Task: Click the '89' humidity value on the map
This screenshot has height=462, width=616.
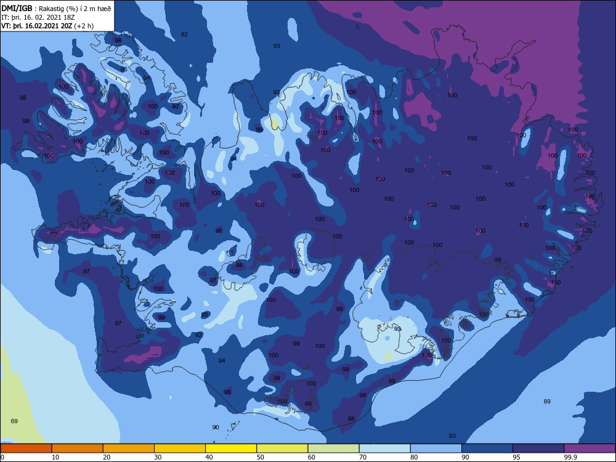Action: tap(547, 402)
